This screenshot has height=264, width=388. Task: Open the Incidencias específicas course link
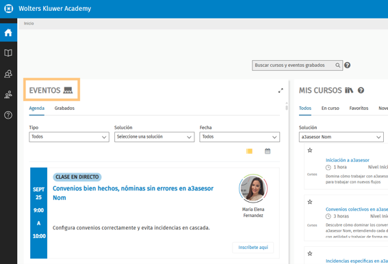(357, 261)
